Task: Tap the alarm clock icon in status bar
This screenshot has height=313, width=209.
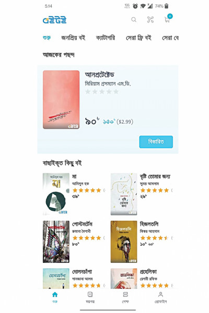Action: 135,6
